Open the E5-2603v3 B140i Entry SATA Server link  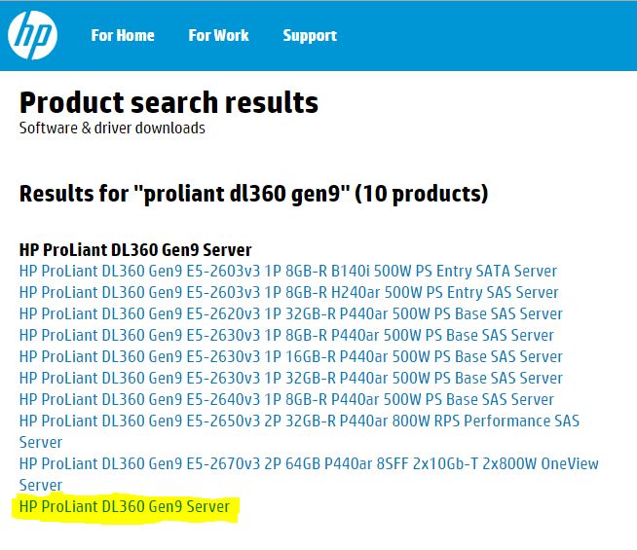click(x=288, y=272)
